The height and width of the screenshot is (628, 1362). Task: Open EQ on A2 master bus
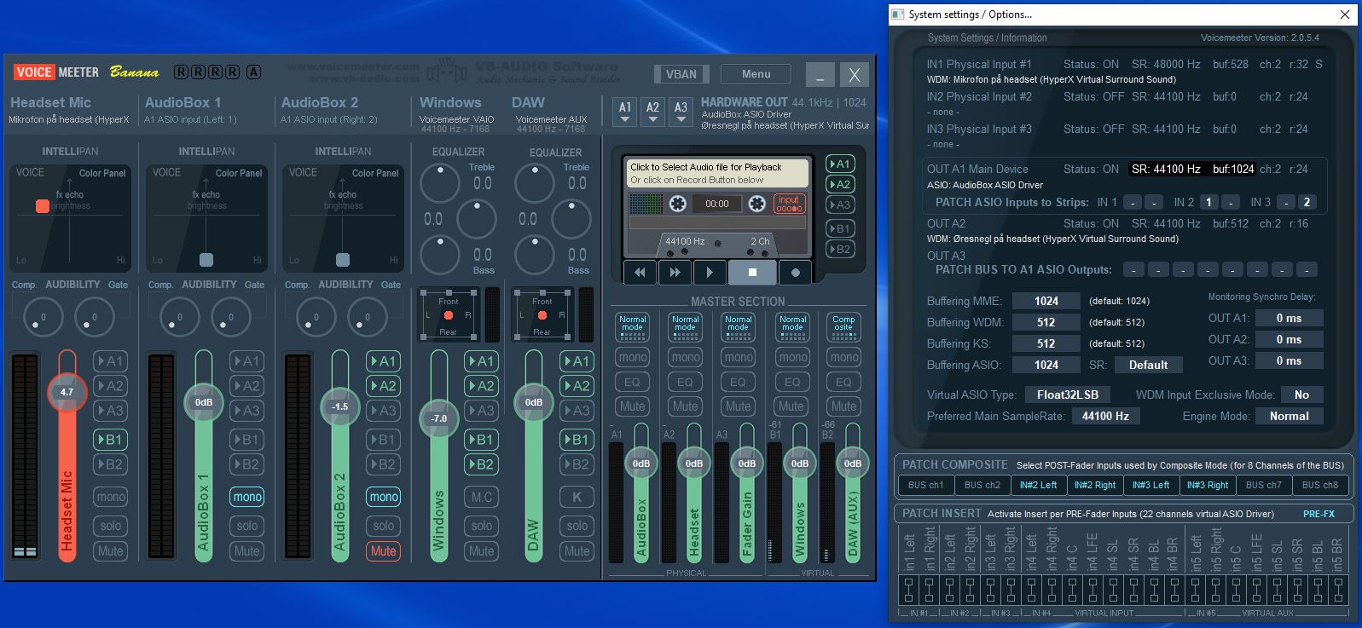coord(685,382)
